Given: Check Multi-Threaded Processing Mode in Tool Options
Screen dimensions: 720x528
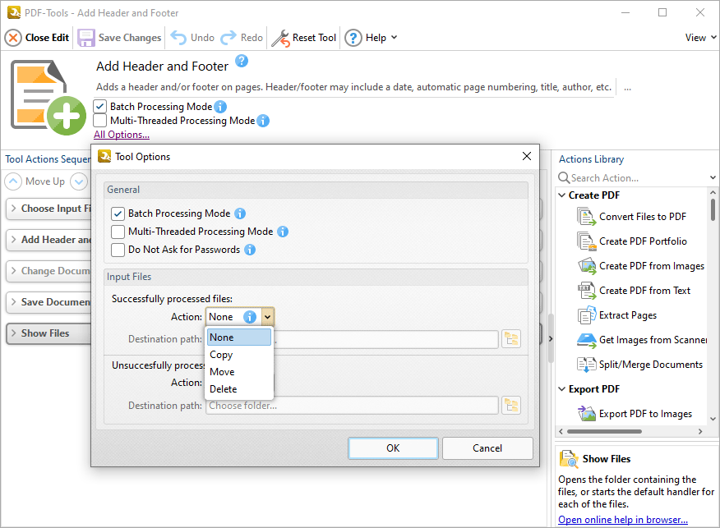Looking at the screenshot, I should pos(118,232).
